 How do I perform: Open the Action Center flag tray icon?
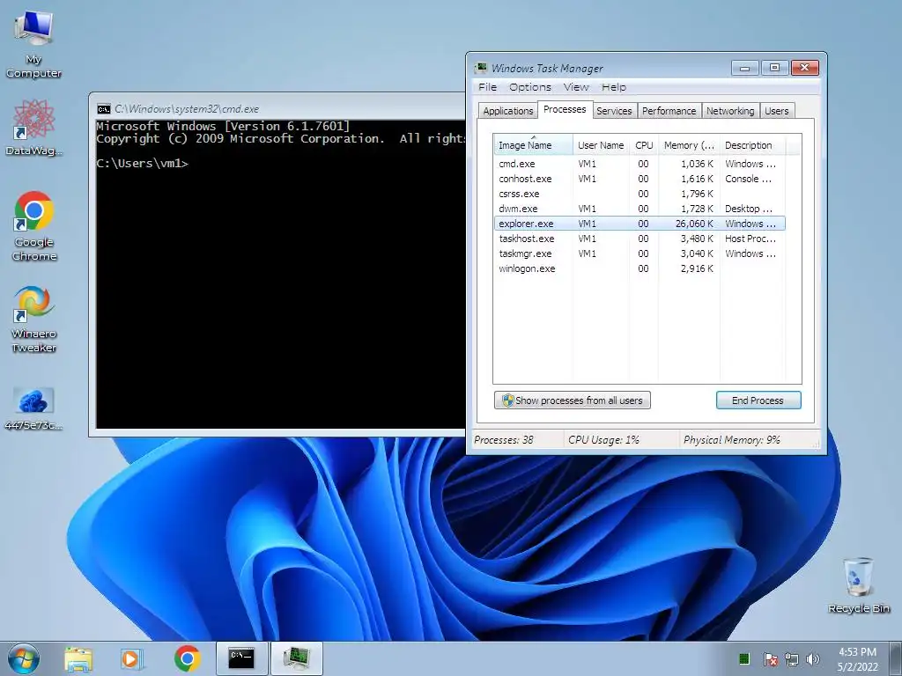(770, 659)
